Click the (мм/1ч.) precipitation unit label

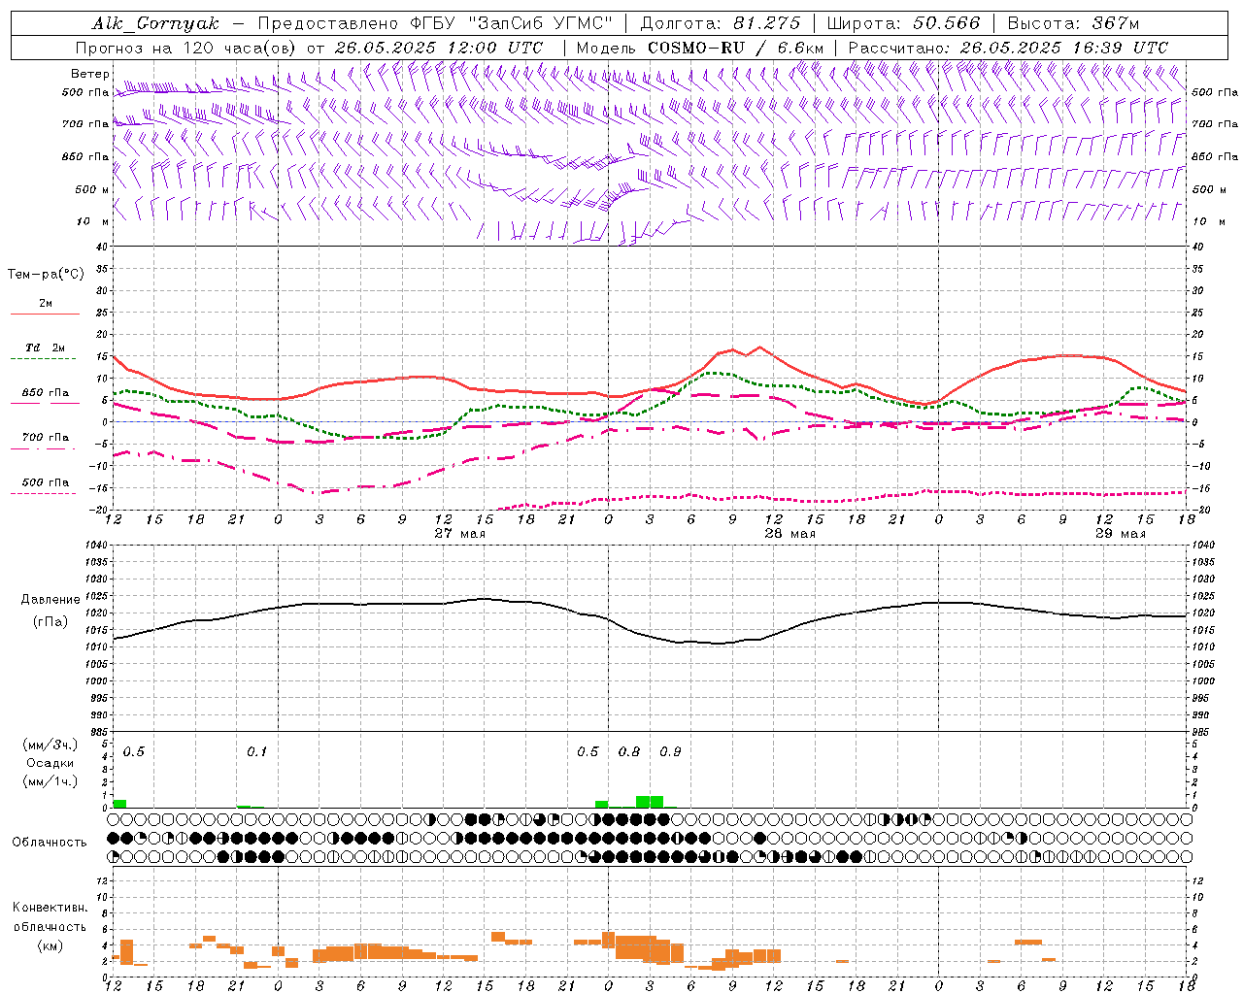click(x=50, y=781)
